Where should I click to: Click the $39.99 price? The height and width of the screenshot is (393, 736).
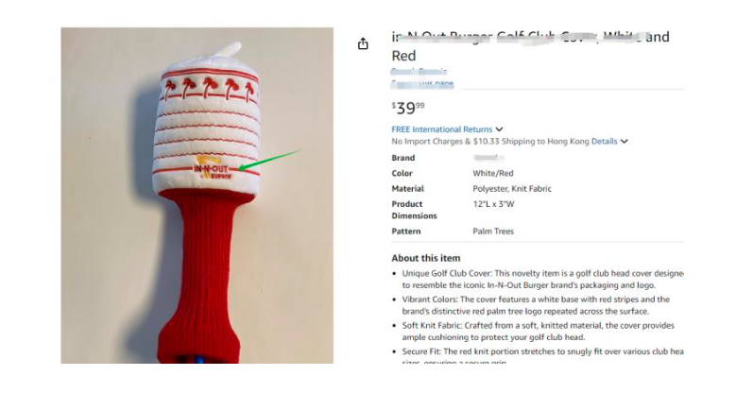pyautogui.click(x=408, y=108)
